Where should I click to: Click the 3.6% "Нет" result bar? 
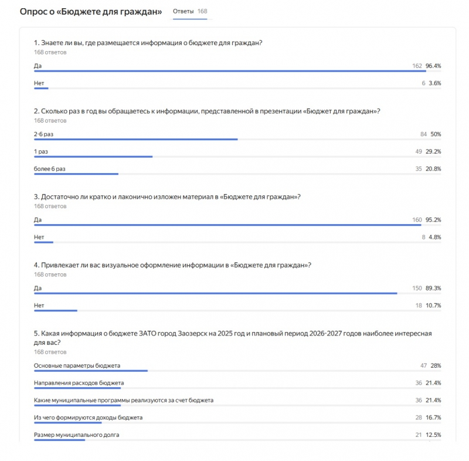(41, 89)
